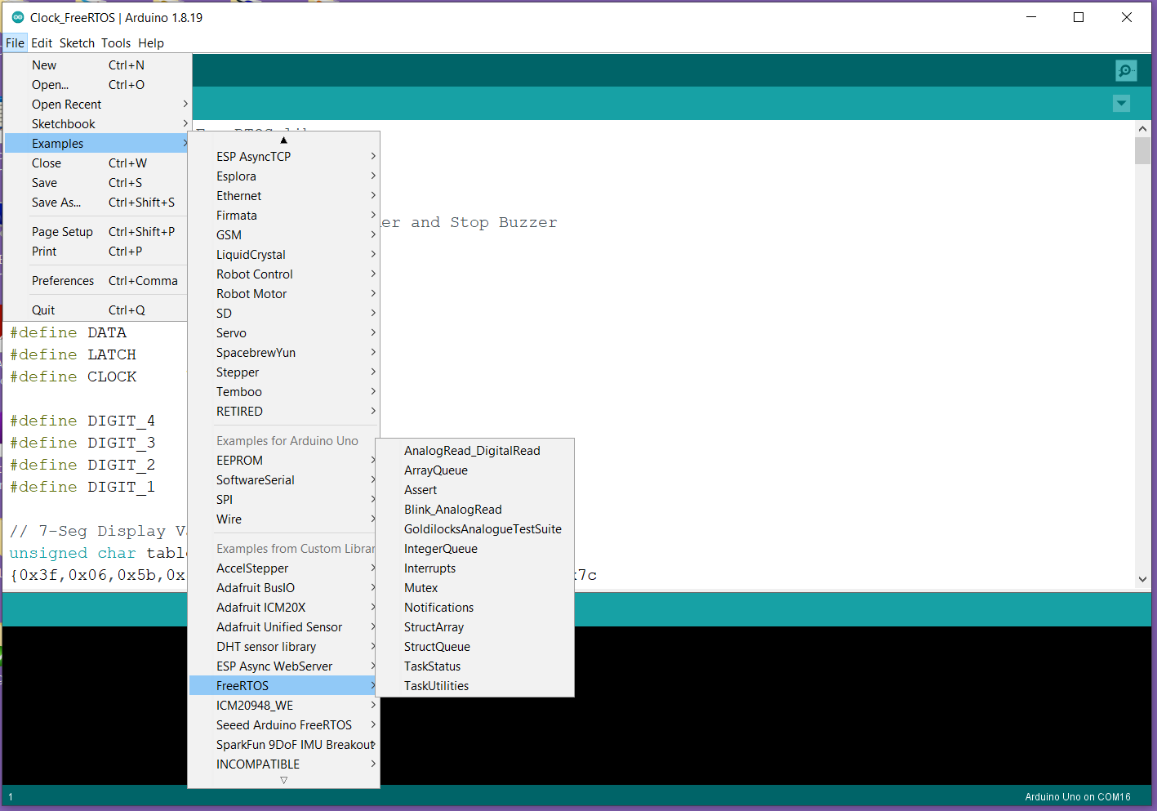This screenshot has width=1157, height=811.
Task: Expand LiquidCrystal examples submenu
Action: pos(284,255)
